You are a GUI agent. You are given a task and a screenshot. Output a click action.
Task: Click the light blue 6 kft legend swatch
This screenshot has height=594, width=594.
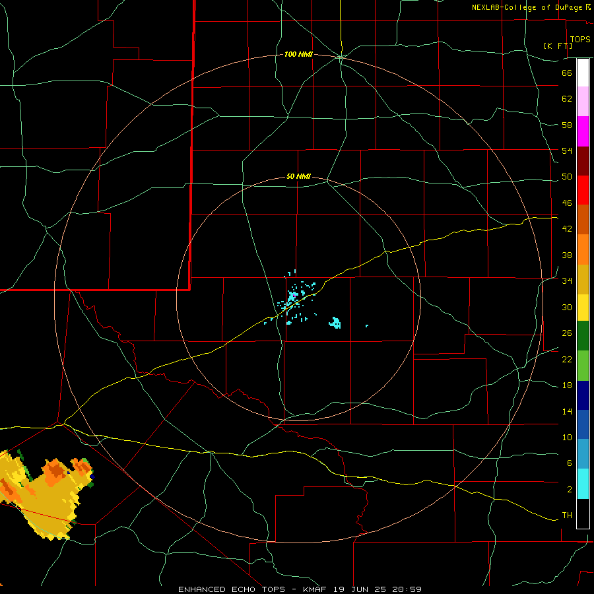pos(583,454)
